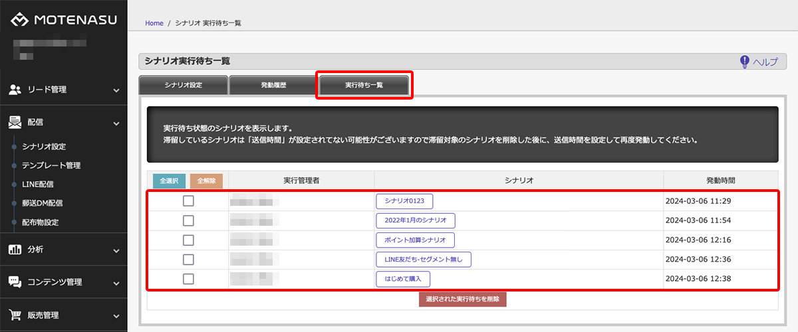The height and width of the screenshot is (332, 798).
Task: Click the analysis bar chart icon
Action: tap(15, 250)
